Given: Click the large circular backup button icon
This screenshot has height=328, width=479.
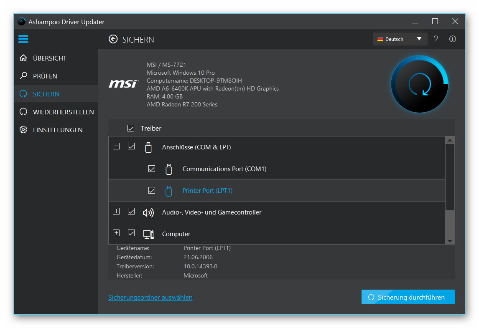Looking at the screenshot, I should pyautogui.click(x=419, y=84).
